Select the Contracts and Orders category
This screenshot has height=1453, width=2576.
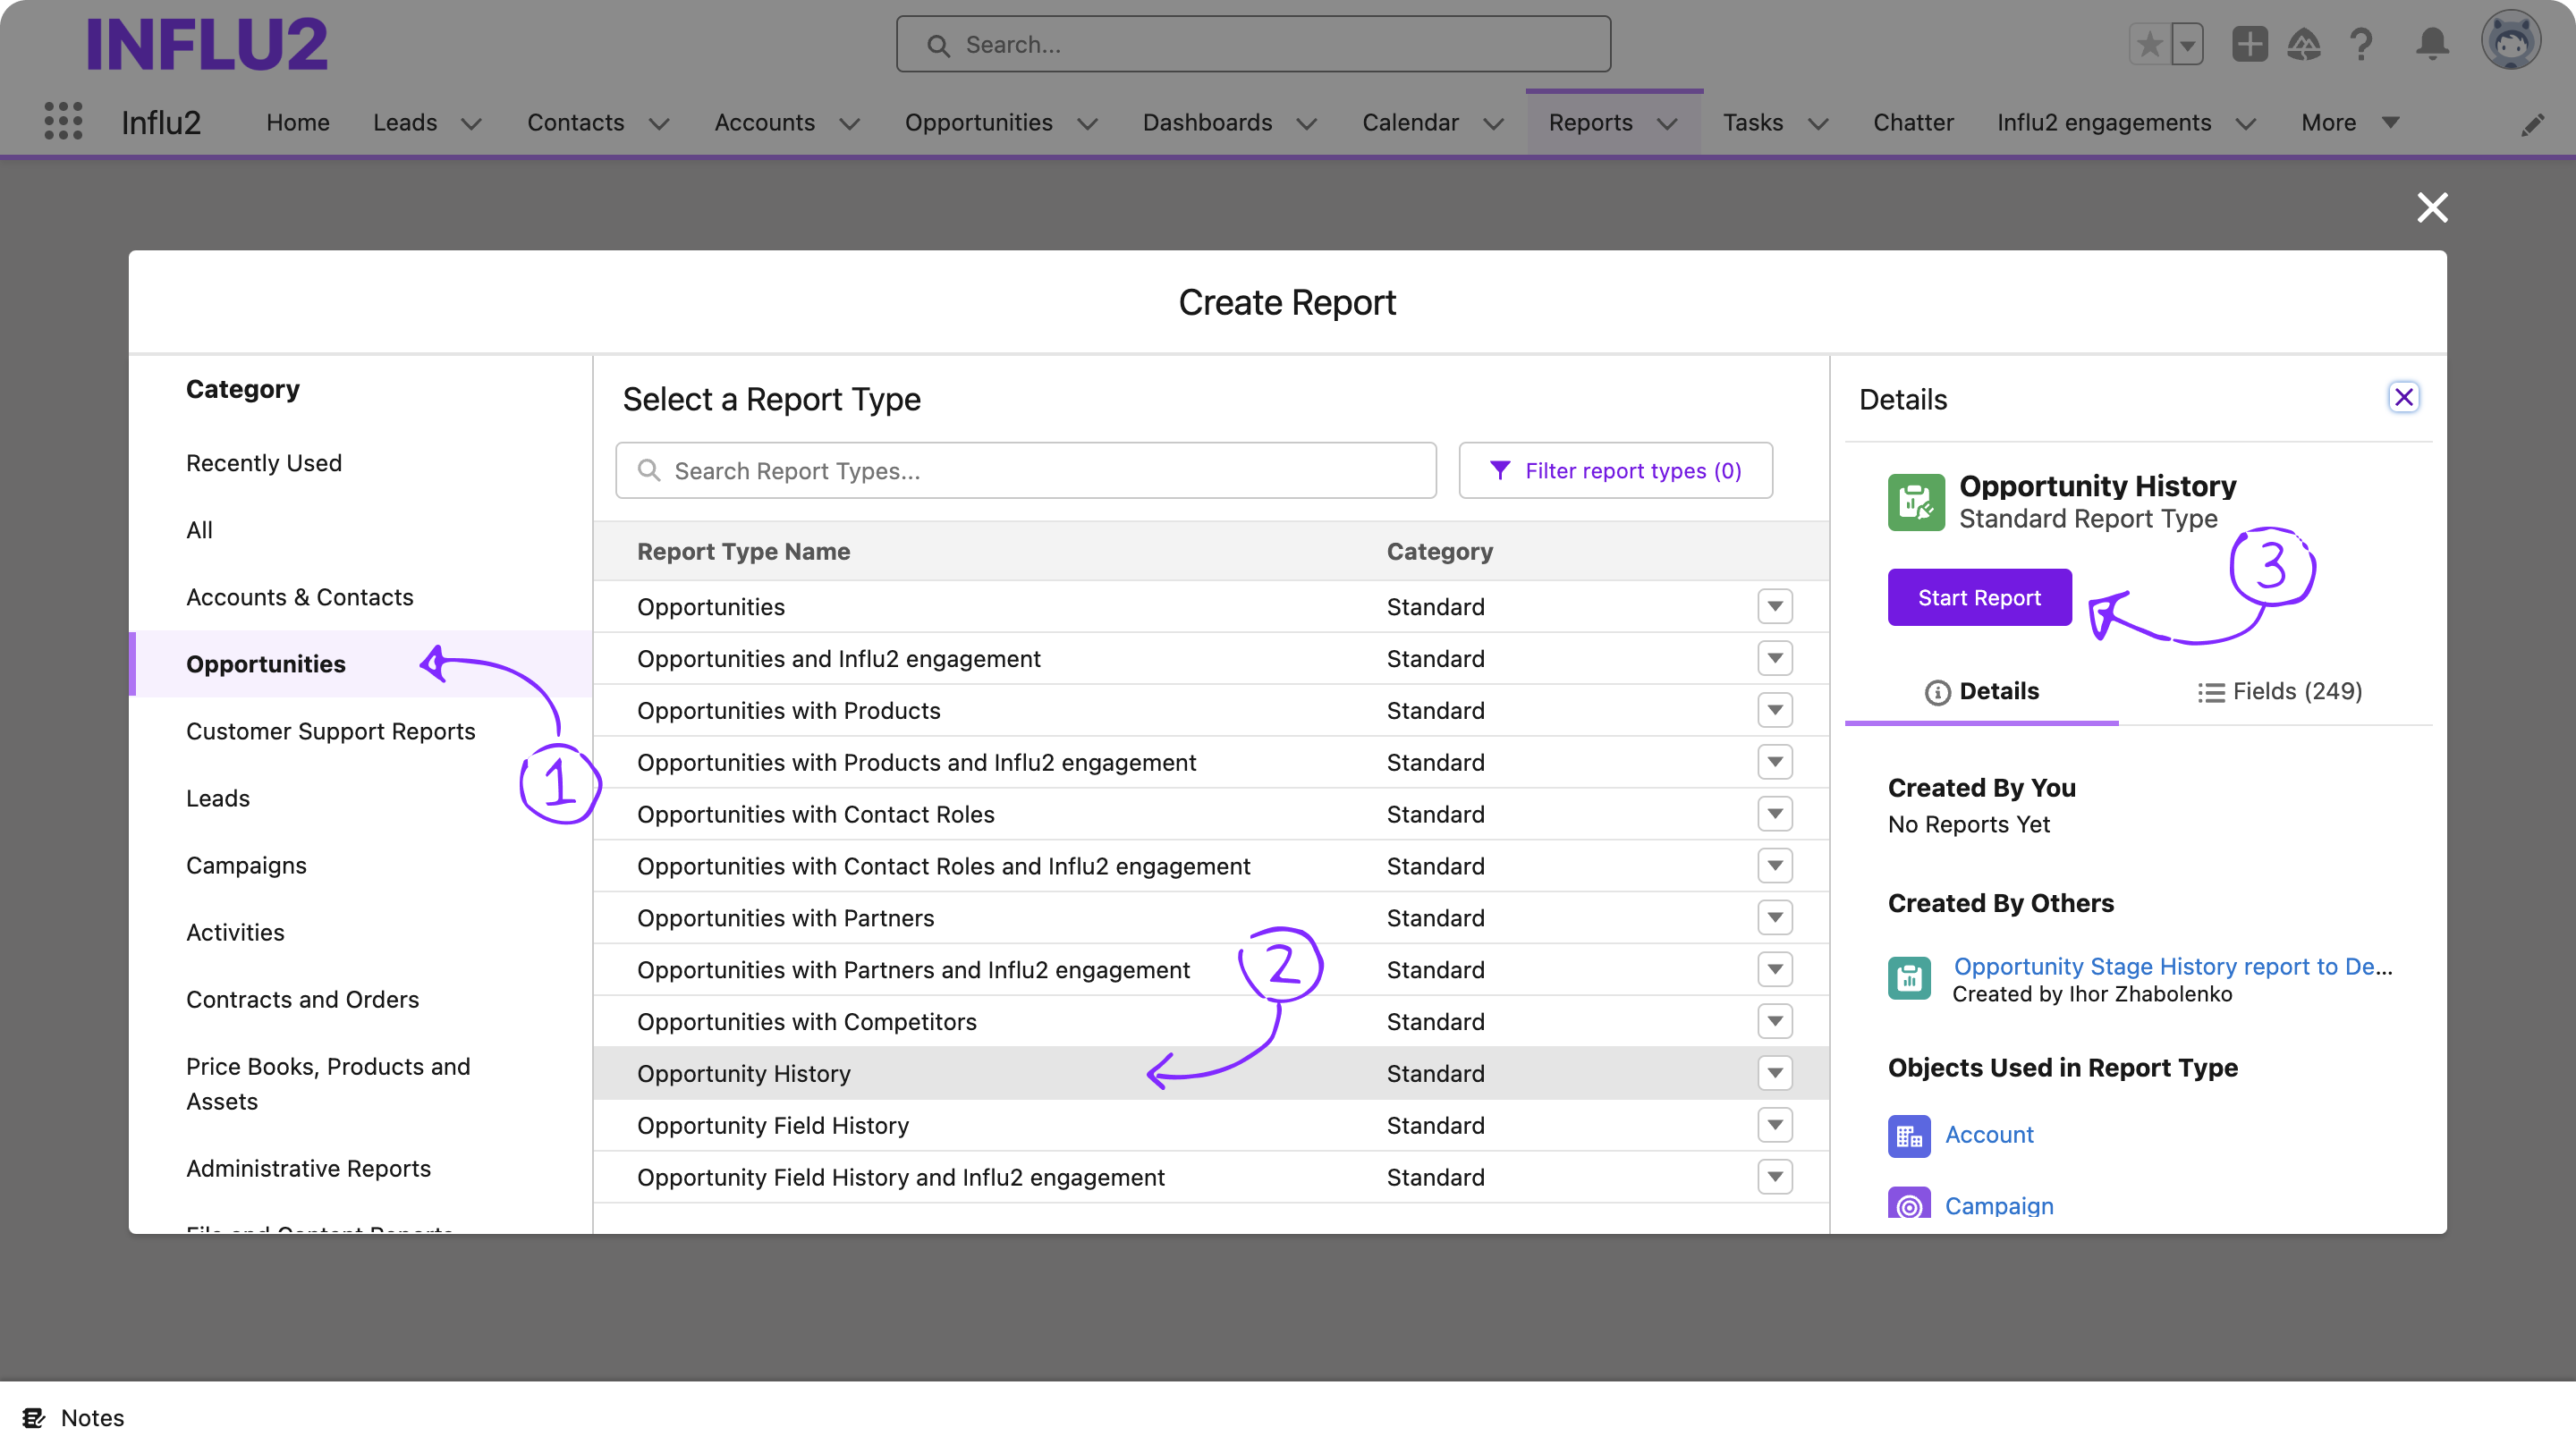[x=302, y=998]
